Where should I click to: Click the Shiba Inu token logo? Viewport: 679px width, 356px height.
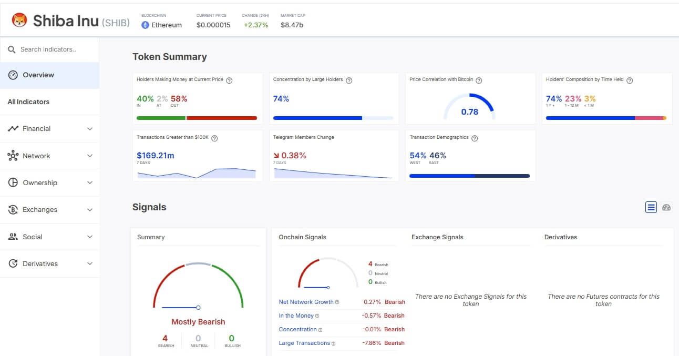tap(19, 21)
